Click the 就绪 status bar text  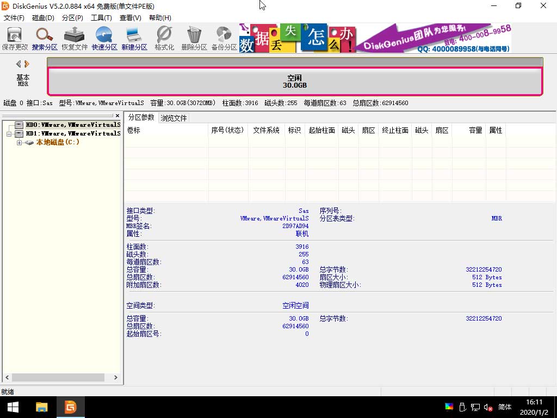8,392
